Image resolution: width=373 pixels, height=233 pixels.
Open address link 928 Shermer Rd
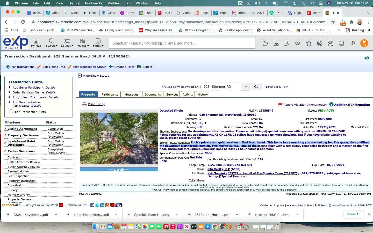(228, 115)
